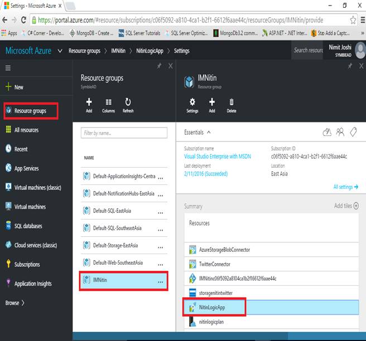Viewport: 366px width, 341px height.
Task: Reload the page in Chrome
Action: 23,20
